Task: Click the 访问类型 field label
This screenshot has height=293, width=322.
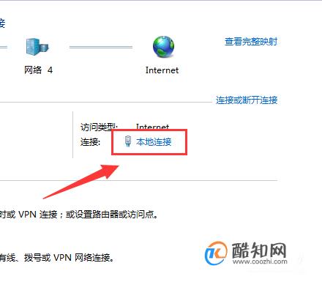Action: point(99,127)
